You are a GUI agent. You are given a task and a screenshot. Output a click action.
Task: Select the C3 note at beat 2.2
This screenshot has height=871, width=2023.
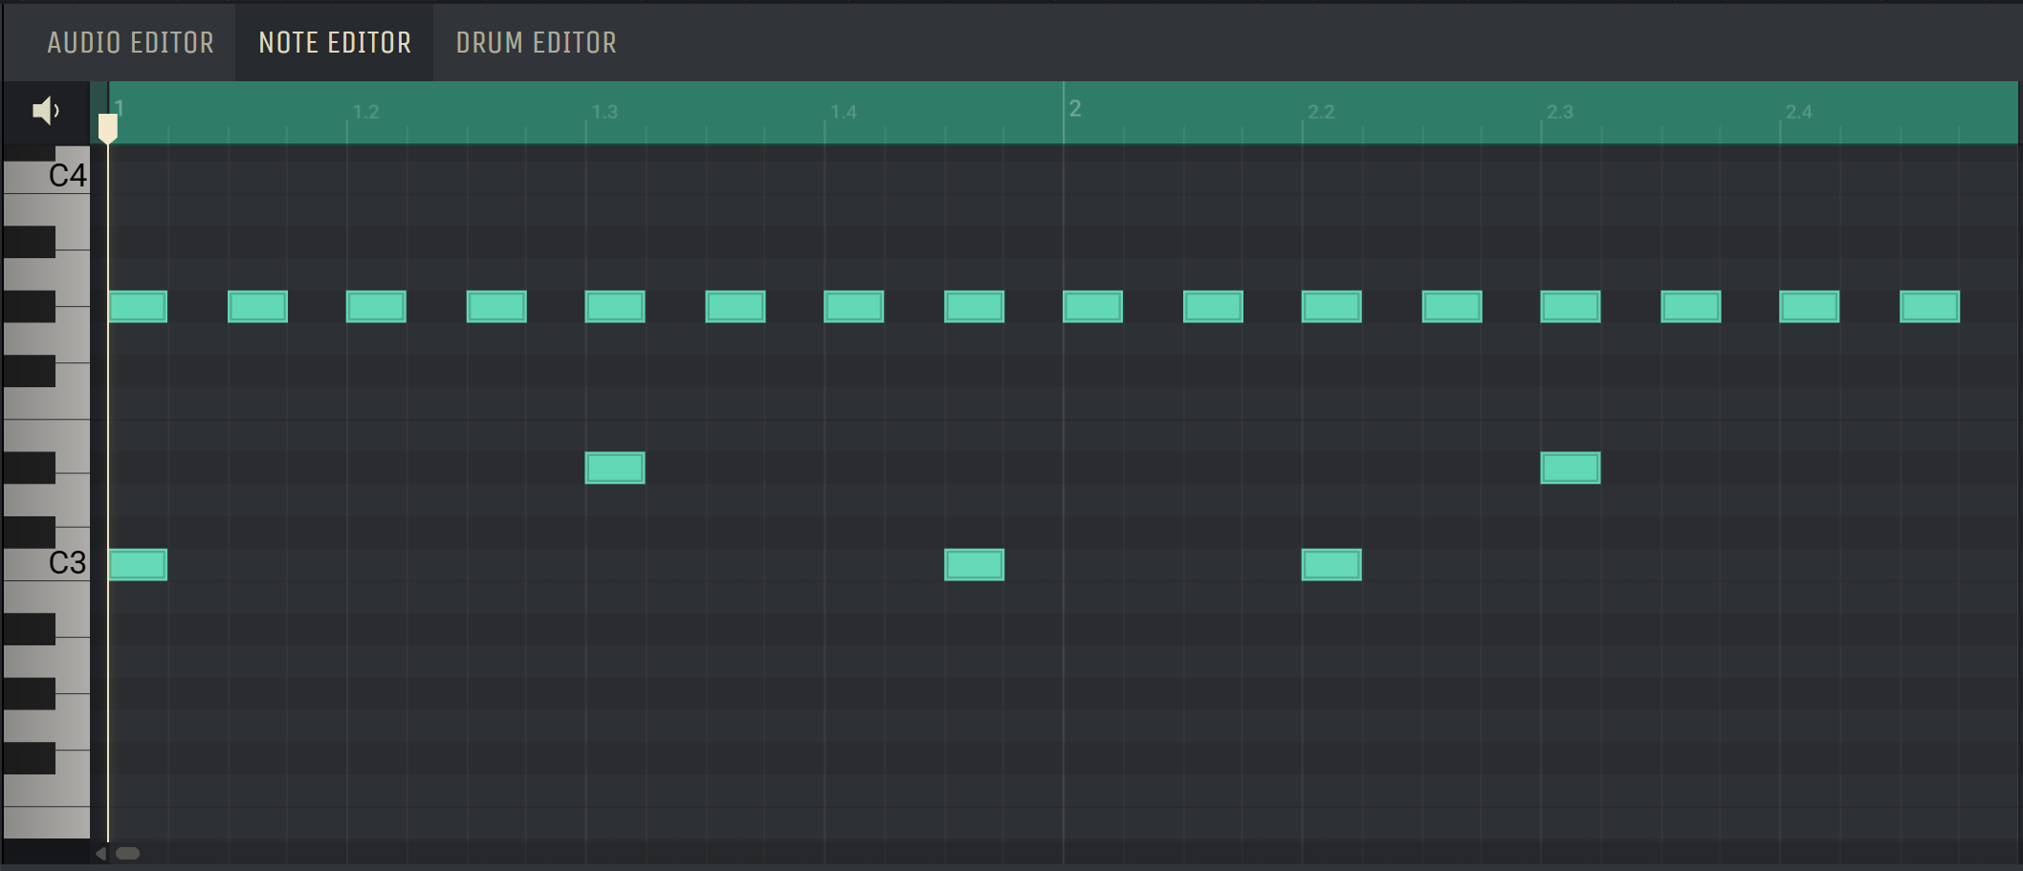tap(1331, 565)
